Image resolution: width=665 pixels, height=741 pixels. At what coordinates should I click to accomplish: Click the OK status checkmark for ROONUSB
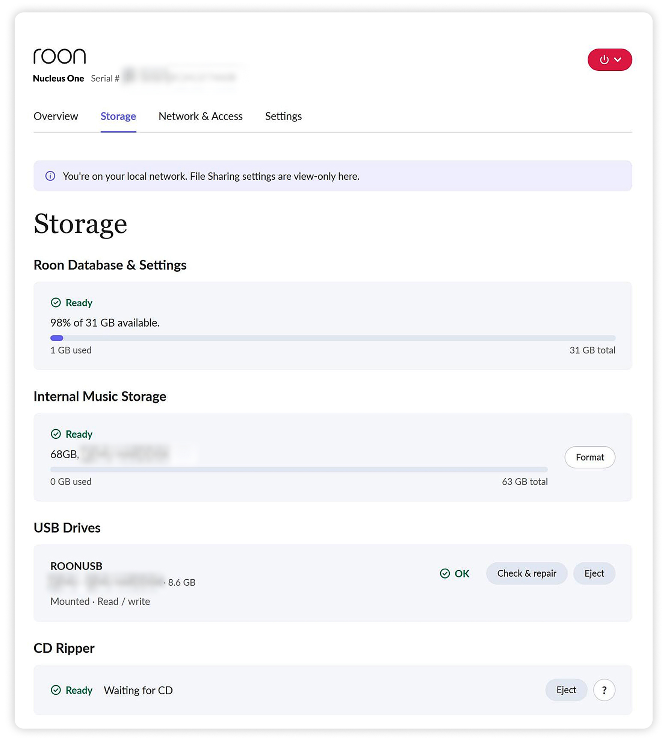click(444, 573)
